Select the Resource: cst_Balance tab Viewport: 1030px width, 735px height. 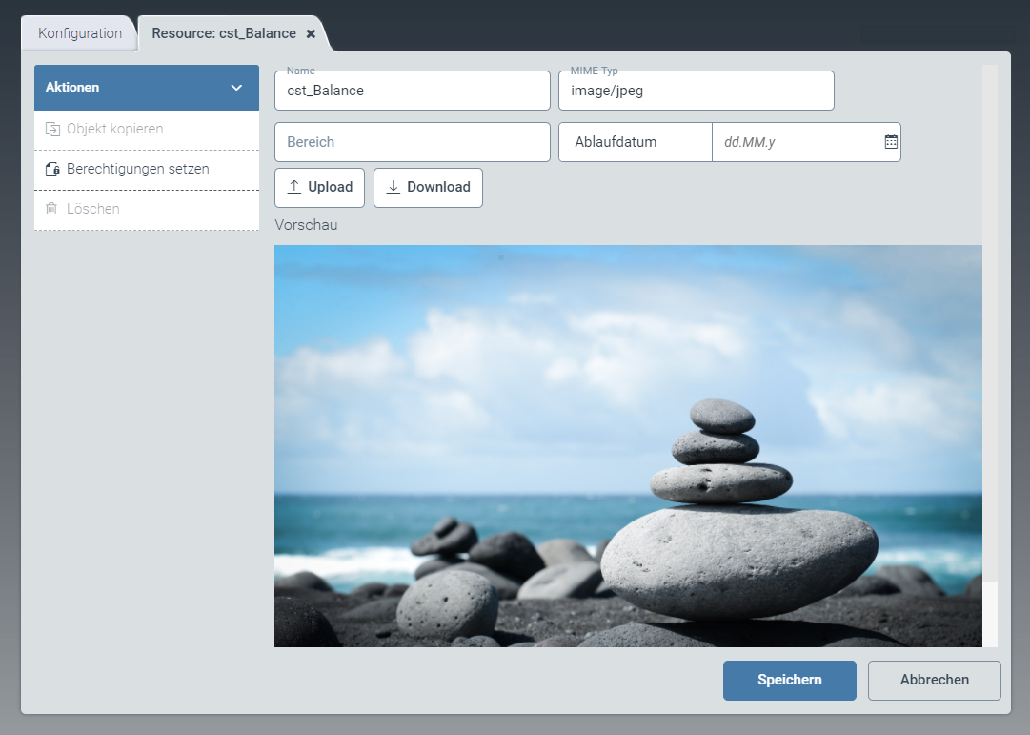[x=223, y=33]
